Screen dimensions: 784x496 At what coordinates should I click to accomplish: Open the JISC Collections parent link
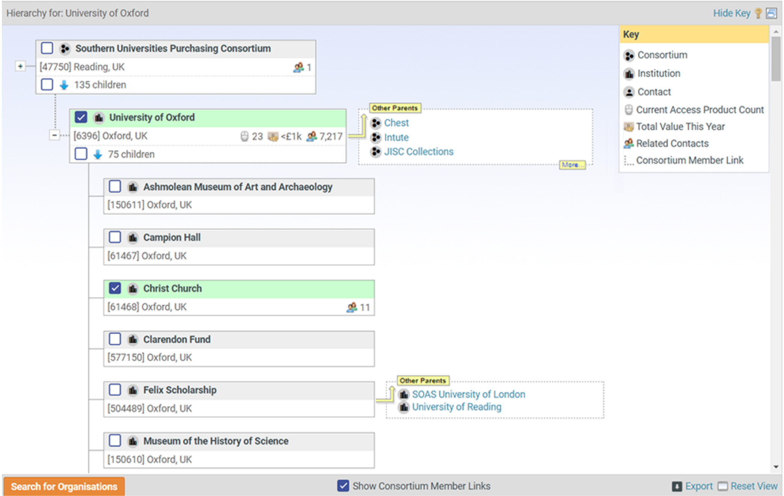pos(418,152)
